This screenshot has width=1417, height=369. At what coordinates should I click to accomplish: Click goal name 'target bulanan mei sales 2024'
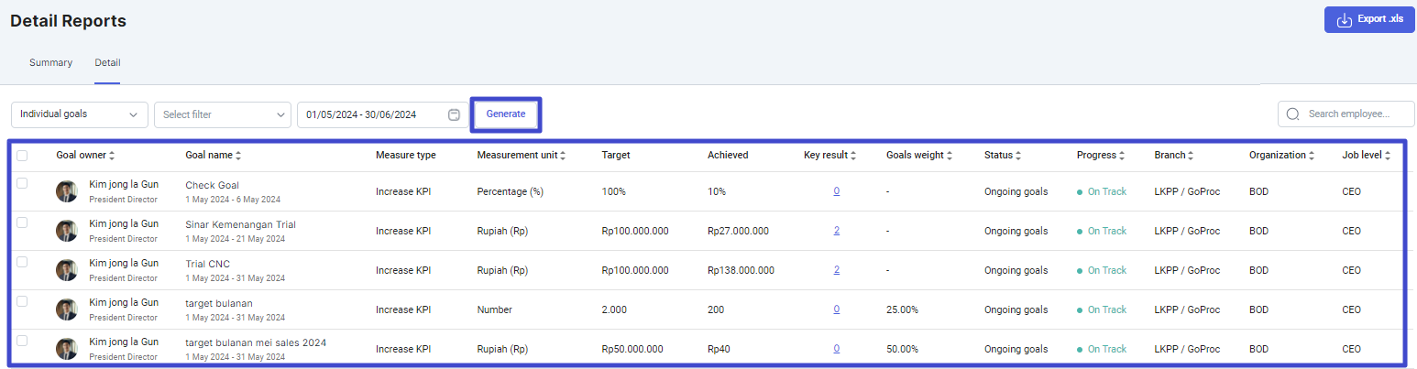pos(256,342)
